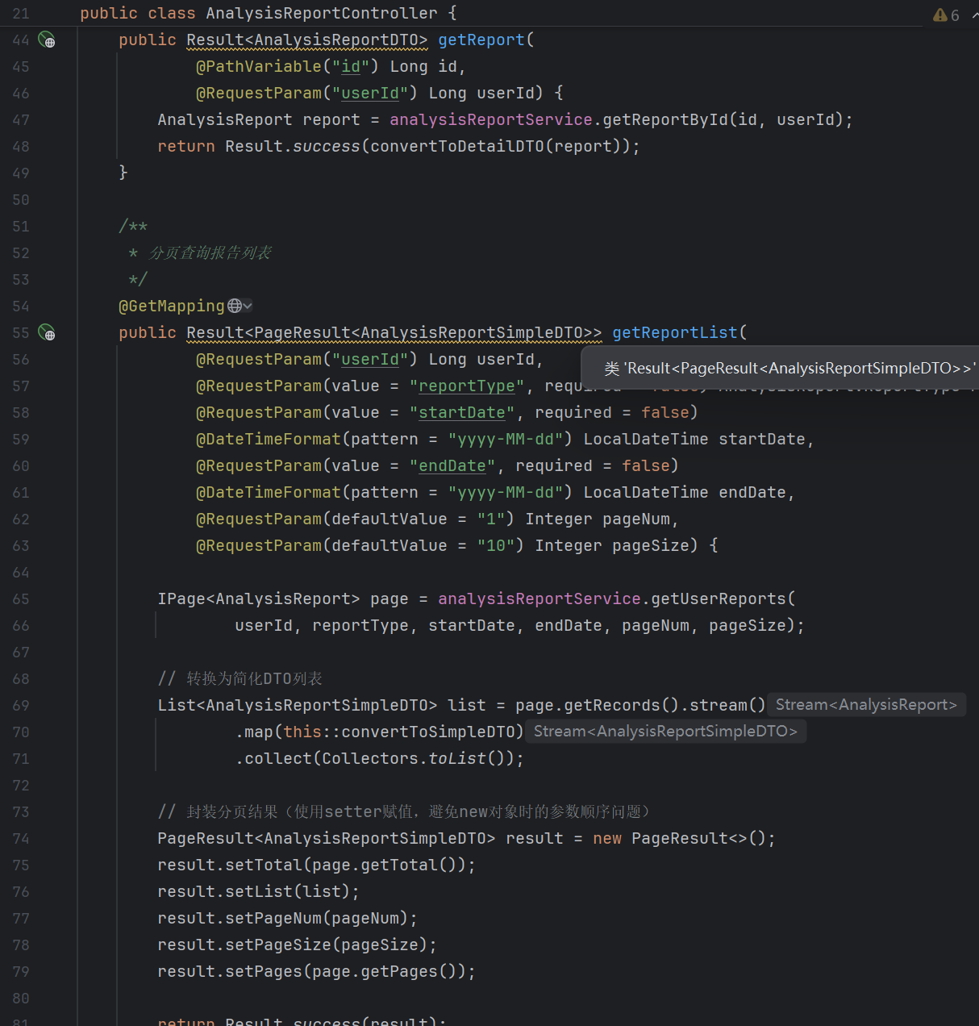979x1026 pixels.
Task: Click the sticky AnalysisReportController class header line
Action: (269, 14)
